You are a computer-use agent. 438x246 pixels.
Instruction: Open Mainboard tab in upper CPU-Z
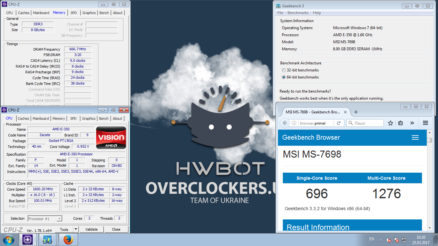click(41, 13)
